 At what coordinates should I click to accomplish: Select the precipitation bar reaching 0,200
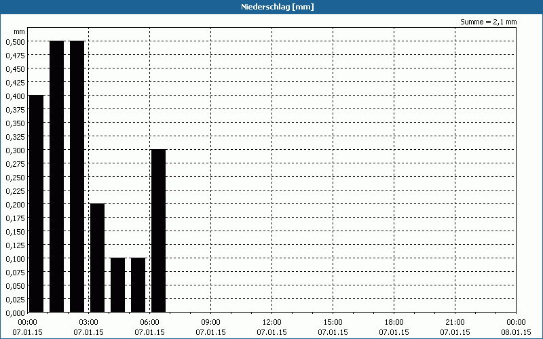(x=97, y=258)
